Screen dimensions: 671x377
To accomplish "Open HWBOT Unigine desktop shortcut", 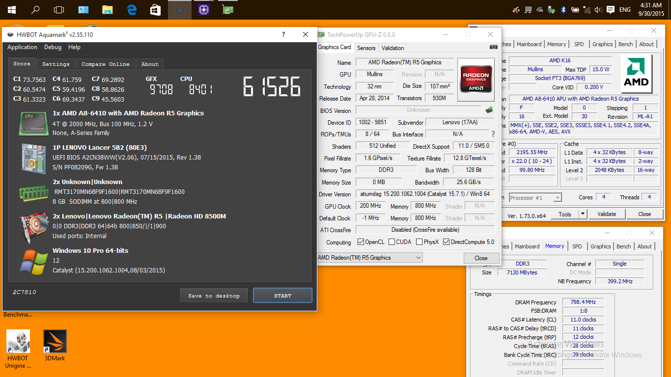I will click(x=18, y=349).
